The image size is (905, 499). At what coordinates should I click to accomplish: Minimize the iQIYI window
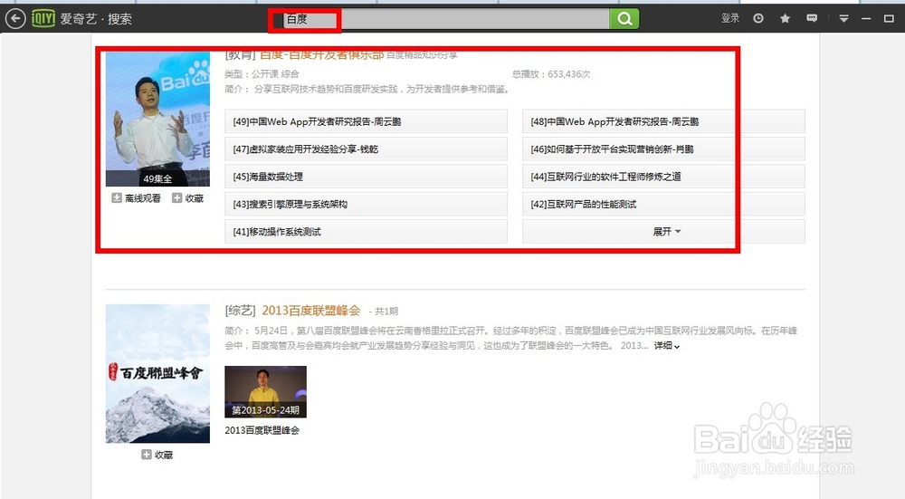tap(866, 18)
